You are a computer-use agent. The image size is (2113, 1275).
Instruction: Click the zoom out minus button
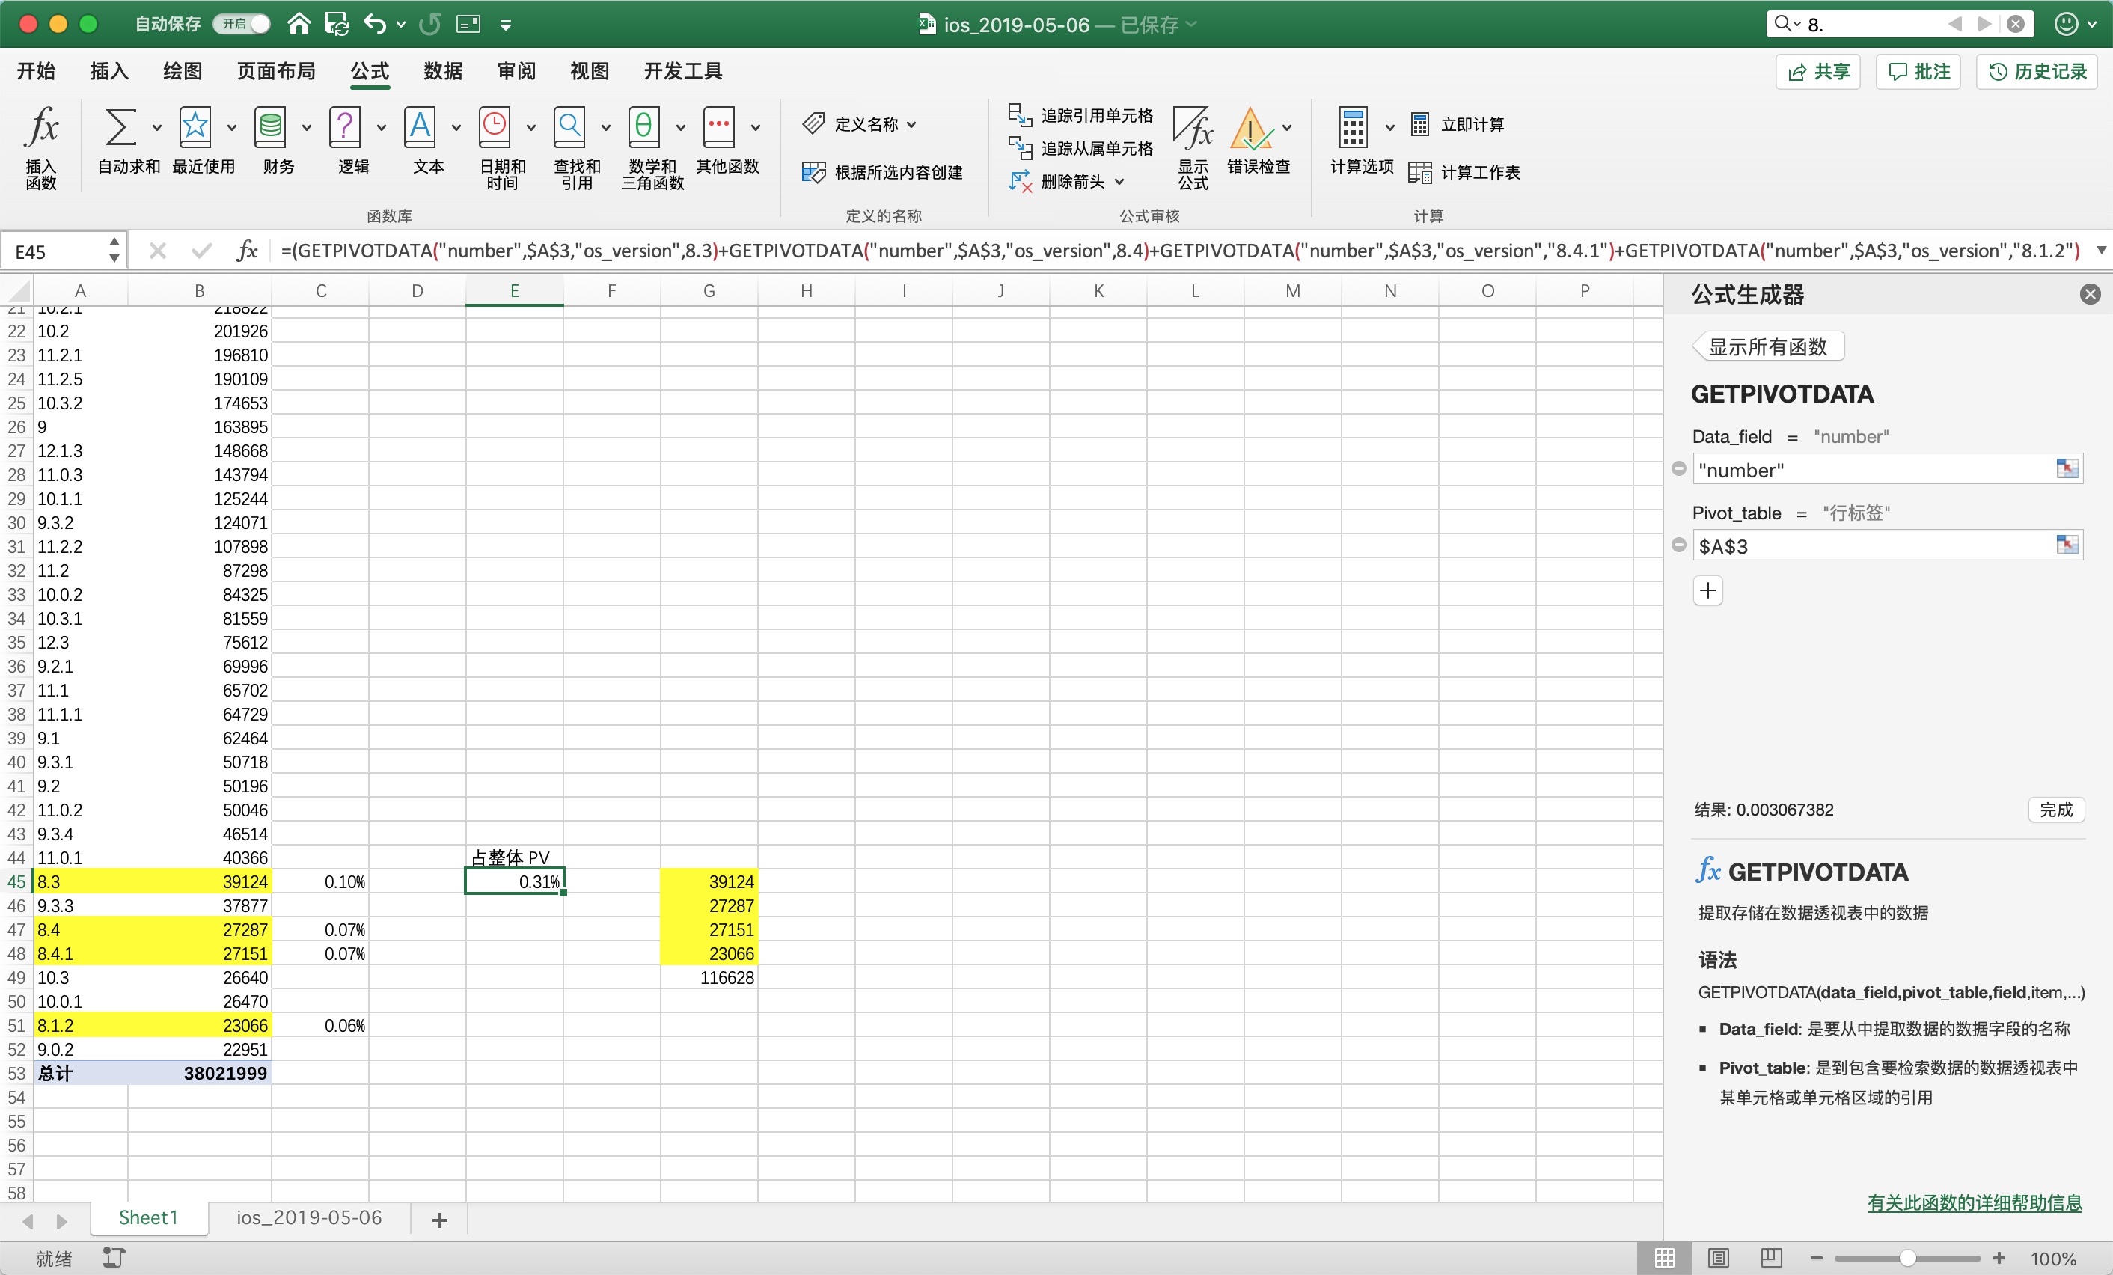[1816, 1258]
